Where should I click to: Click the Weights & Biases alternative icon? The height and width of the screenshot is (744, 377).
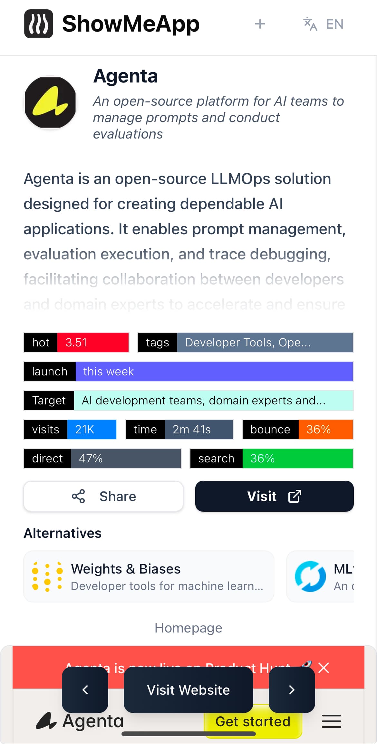[47, 576]
